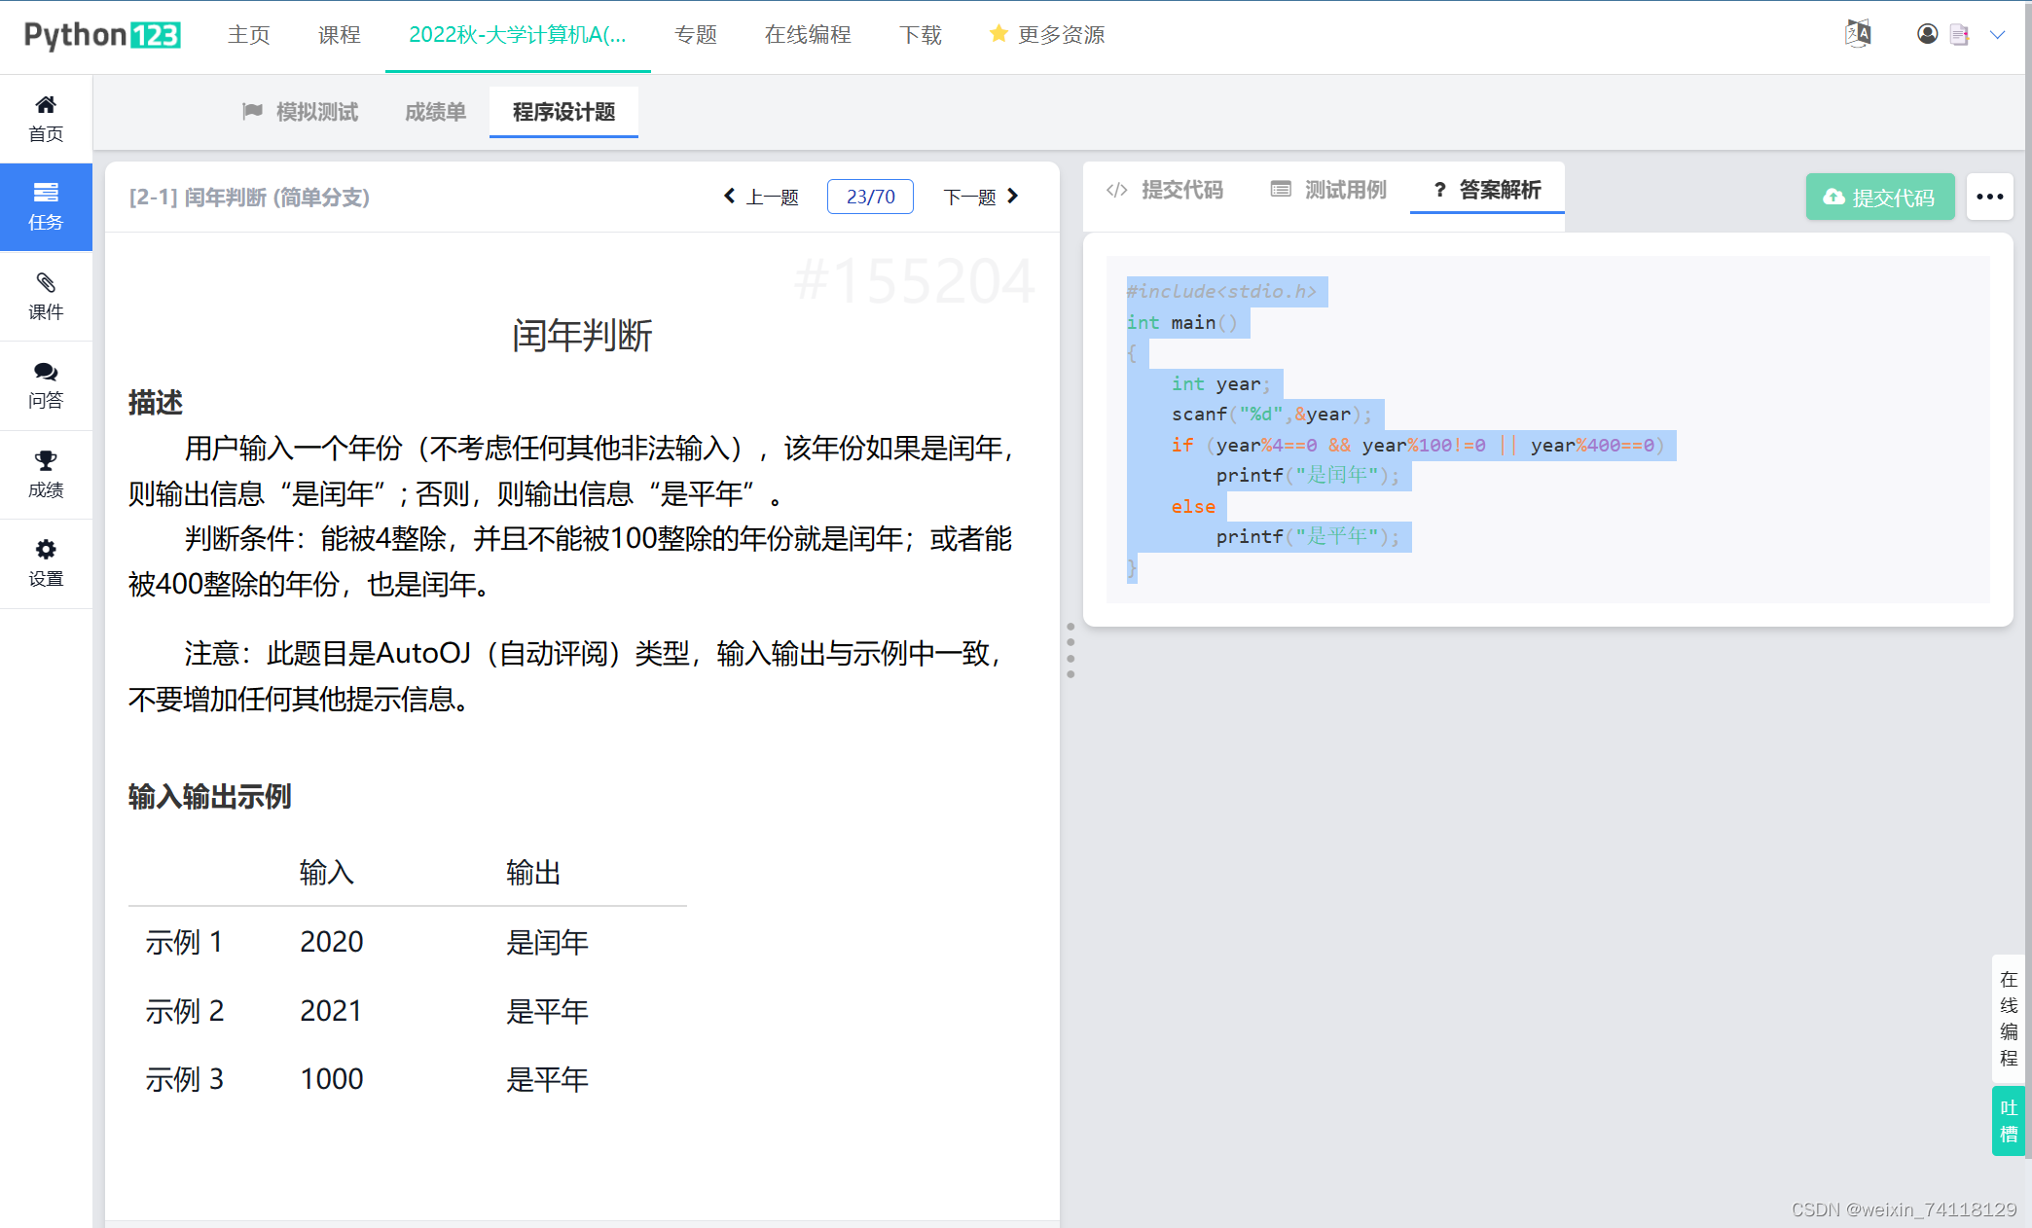Open the more options (...) button
The height and width of the screenshot is (1228, 2032).
1989,197
